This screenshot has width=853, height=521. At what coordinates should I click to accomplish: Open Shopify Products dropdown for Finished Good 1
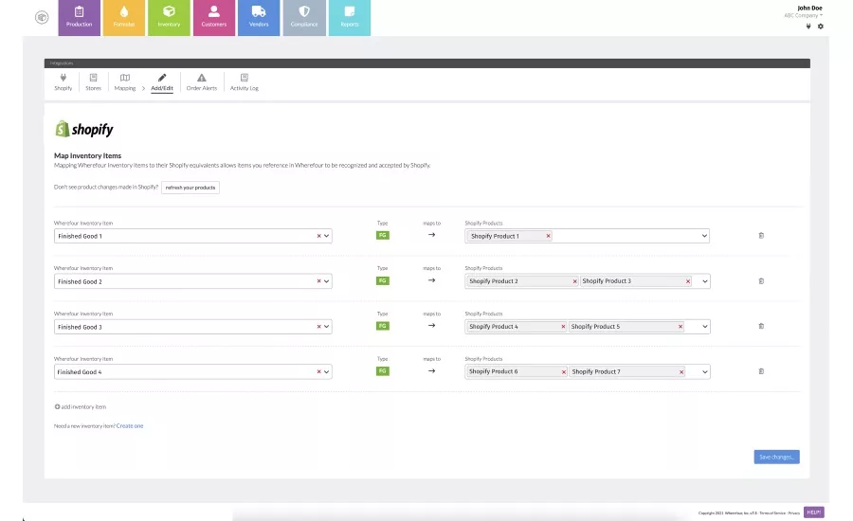(x=704, y=236)
